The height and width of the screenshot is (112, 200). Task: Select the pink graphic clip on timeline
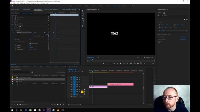(x=120, y=84)
